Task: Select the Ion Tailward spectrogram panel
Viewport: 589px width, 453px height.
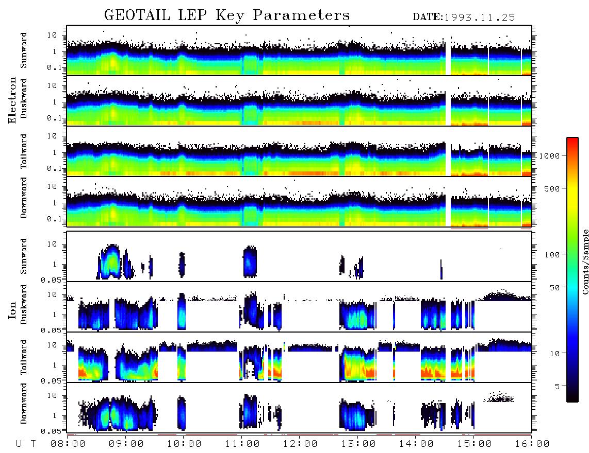Action: click(x=299, y=357)
